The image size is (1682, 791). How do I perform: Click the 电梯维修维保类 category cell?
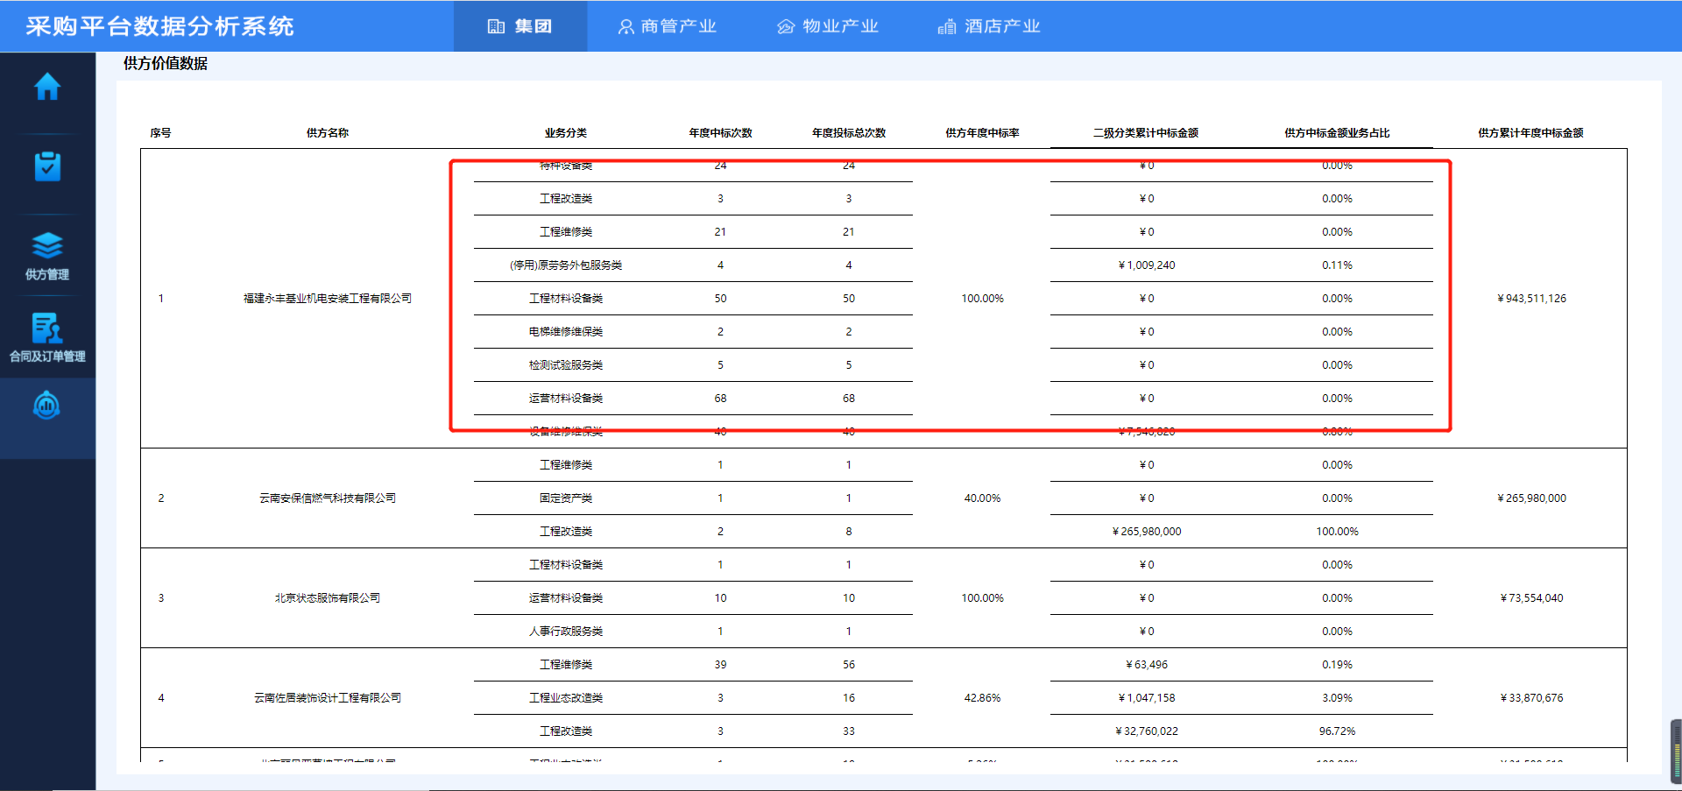[x=566, y=332]
